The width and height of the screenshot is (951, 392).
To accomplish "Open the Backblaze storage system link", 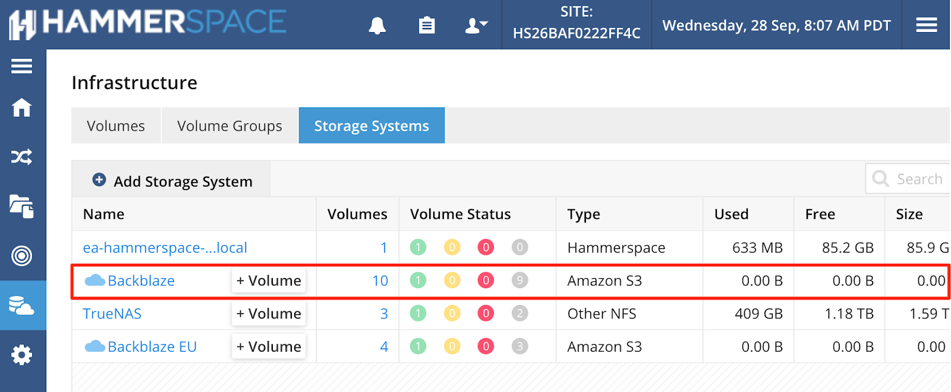I will point(141,281).
